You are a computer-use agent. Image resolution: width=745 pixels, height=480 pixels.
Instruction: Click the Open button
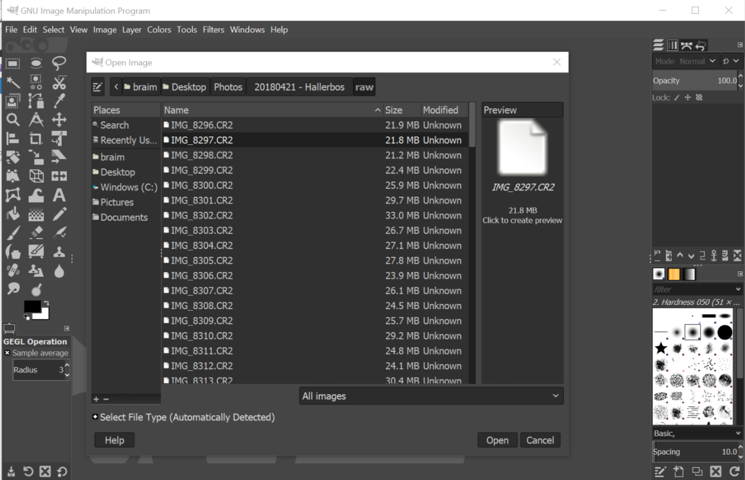pyautogui.click(x=497, y=440)
